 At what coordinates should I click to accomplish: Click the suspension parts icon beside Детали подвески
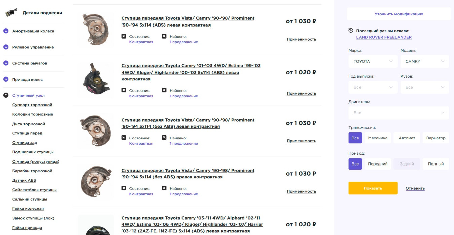point(11,13)
